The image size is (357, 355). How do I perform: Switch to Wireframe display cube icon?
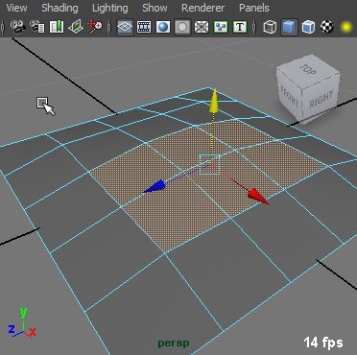[x=270, y=27]
